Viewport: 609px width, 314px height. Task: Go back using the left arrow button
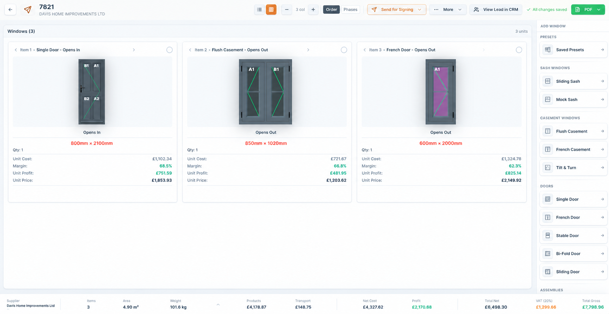(x=10, y=10)
